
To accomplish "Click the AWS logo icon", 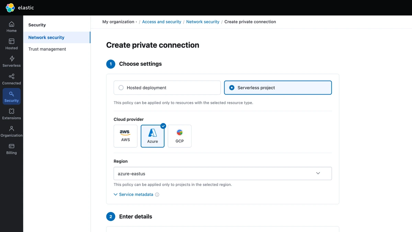I will (x=125, y=132).
